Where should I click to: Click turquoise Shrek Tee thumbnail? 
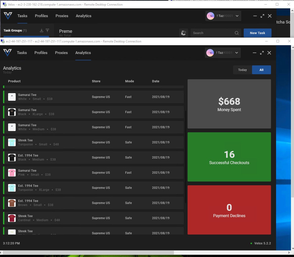tap(12, 142)
